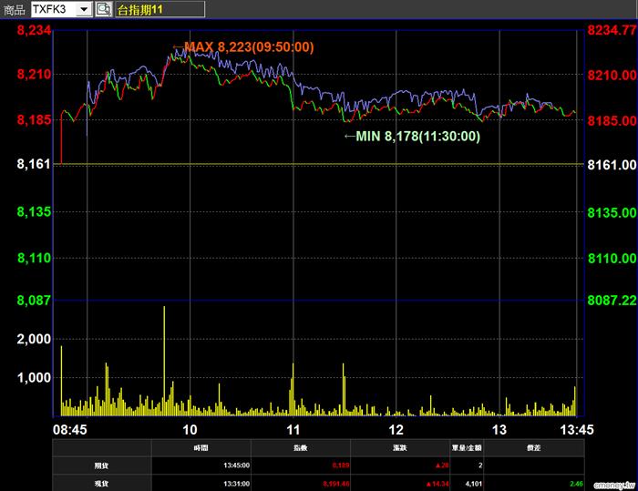
Task: Select the 現貨 row in the table
Action: pos(102,481)
